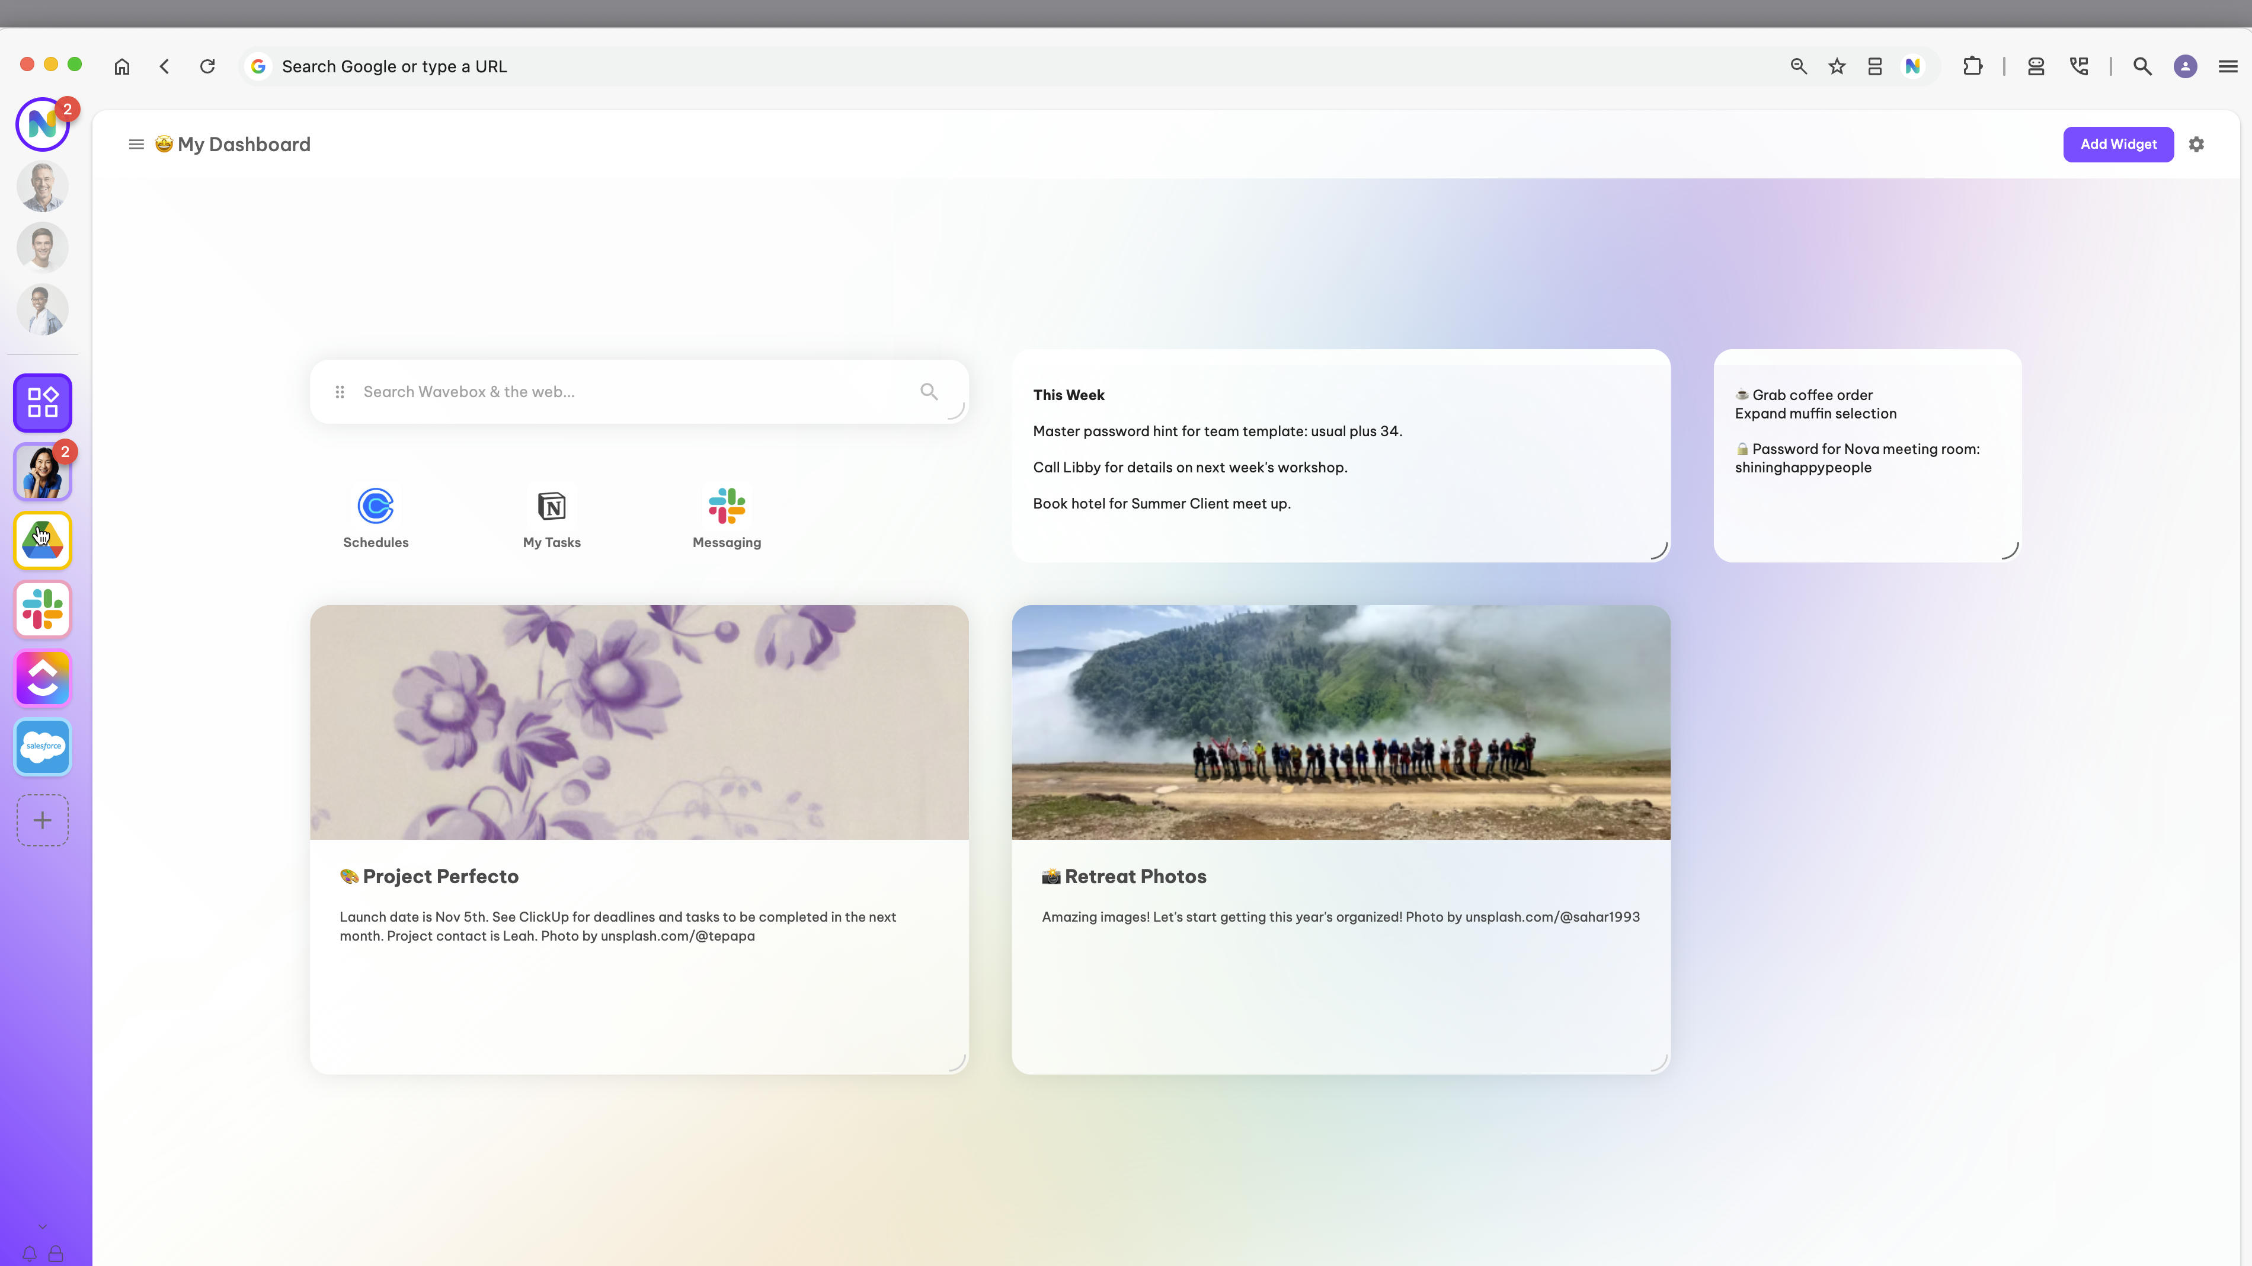
Task: Click the 'Call Libby for details' note line
Action: click(x=1190, y=468)
